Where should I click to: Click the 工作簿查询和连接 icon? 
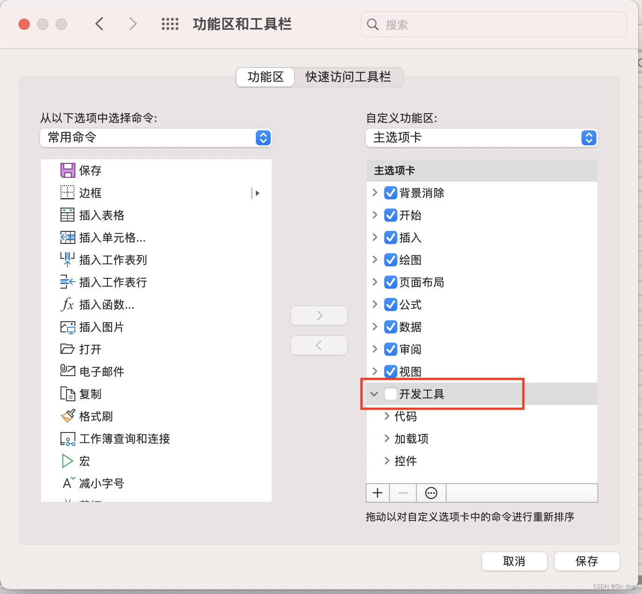pos(67,439)
